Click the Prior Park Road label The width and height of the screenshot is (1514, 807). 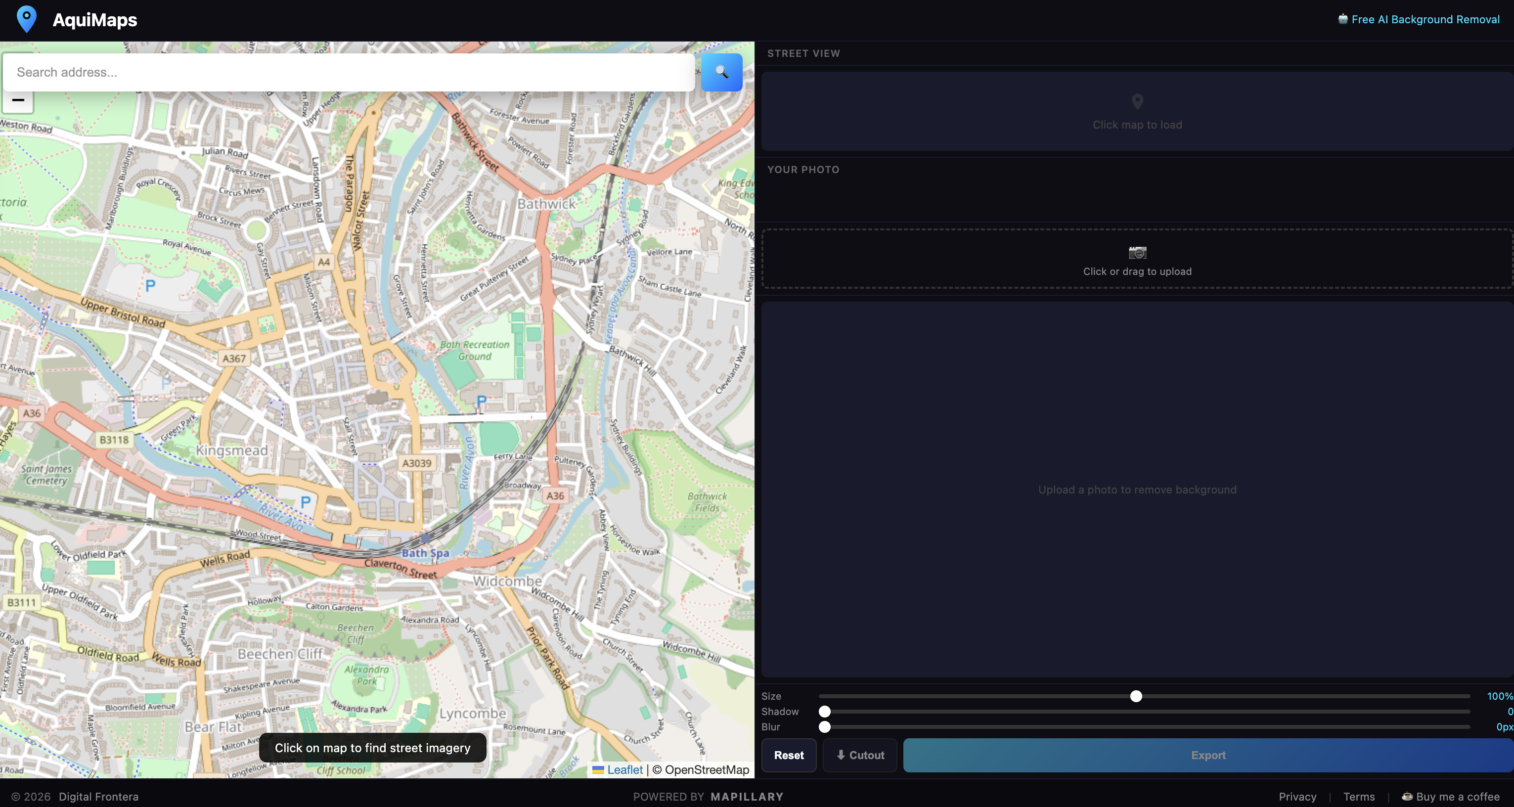(548, 657)
